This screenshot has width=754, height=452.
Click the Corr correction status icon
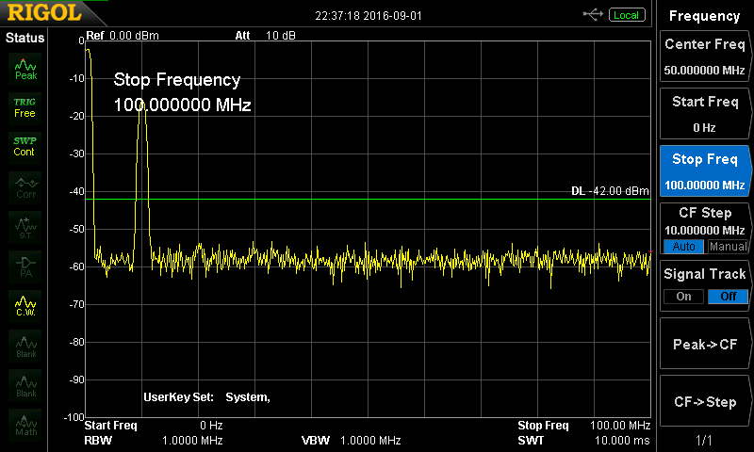tap(25, 187)
